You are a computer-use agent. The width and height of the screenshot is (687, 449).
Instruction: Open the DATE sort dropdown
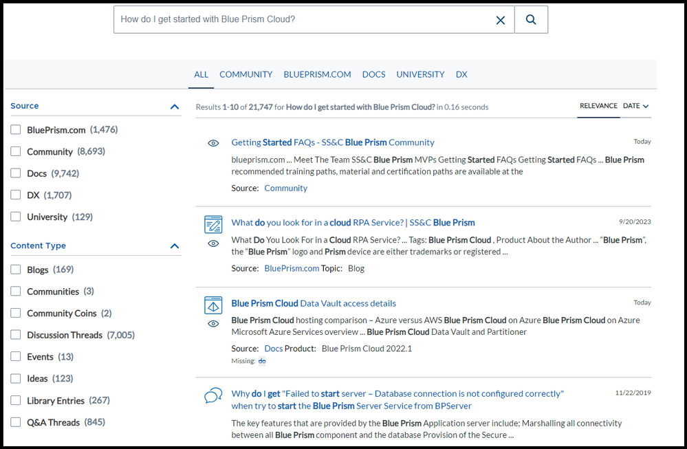tap(635, 106)
